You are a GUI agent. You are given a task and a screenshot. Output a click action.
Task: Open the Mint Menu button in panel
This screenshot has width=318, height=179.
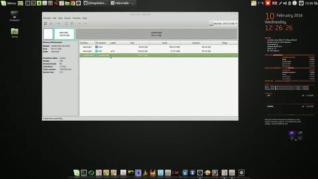click(x=8, y=3)
